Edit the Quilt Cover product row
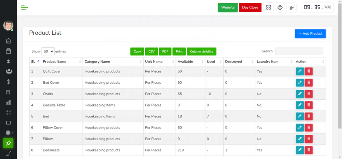The width and height of the screenshot is (342, 159). pos(300,71)
